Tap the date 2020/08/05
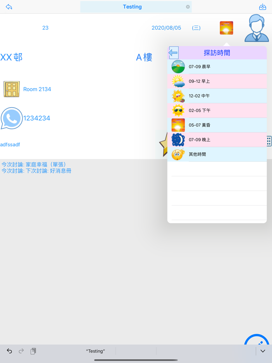The height and width of the screenshot is (363, 272). 166,28
